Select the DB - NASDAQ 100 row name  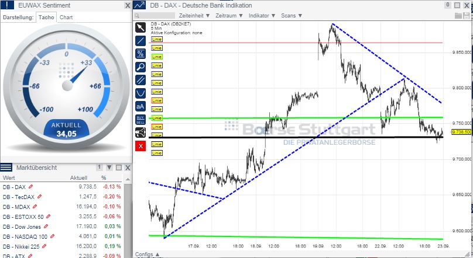25,236
